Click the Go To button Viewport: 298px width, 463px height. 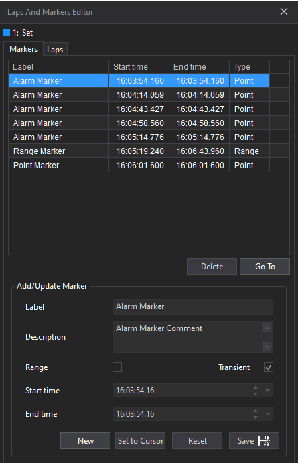pos(265,267)
